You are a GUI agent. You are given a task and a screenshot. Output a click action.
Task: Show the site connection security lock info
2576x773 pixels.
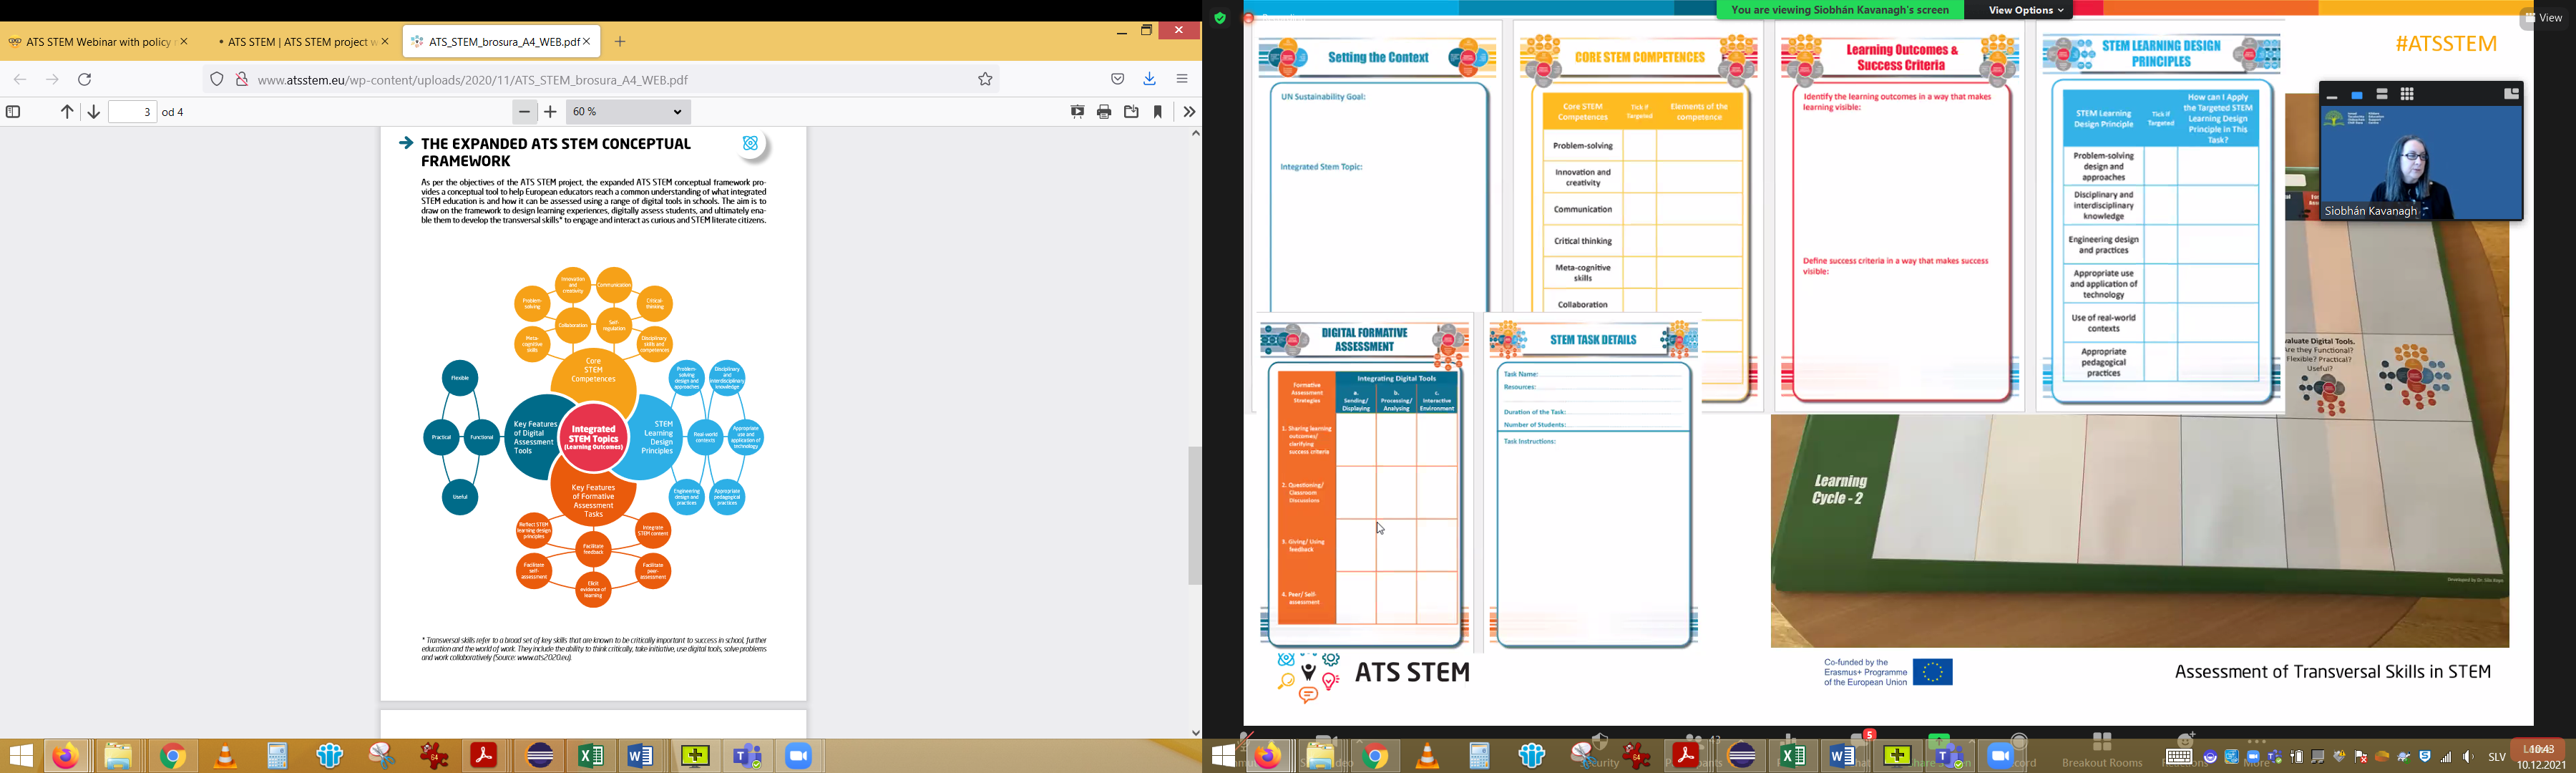coord(241,80)
